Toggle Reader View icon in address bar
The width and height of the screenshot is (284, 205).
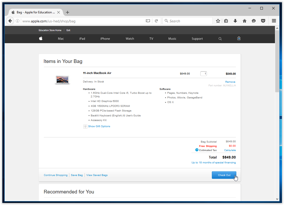148,21
